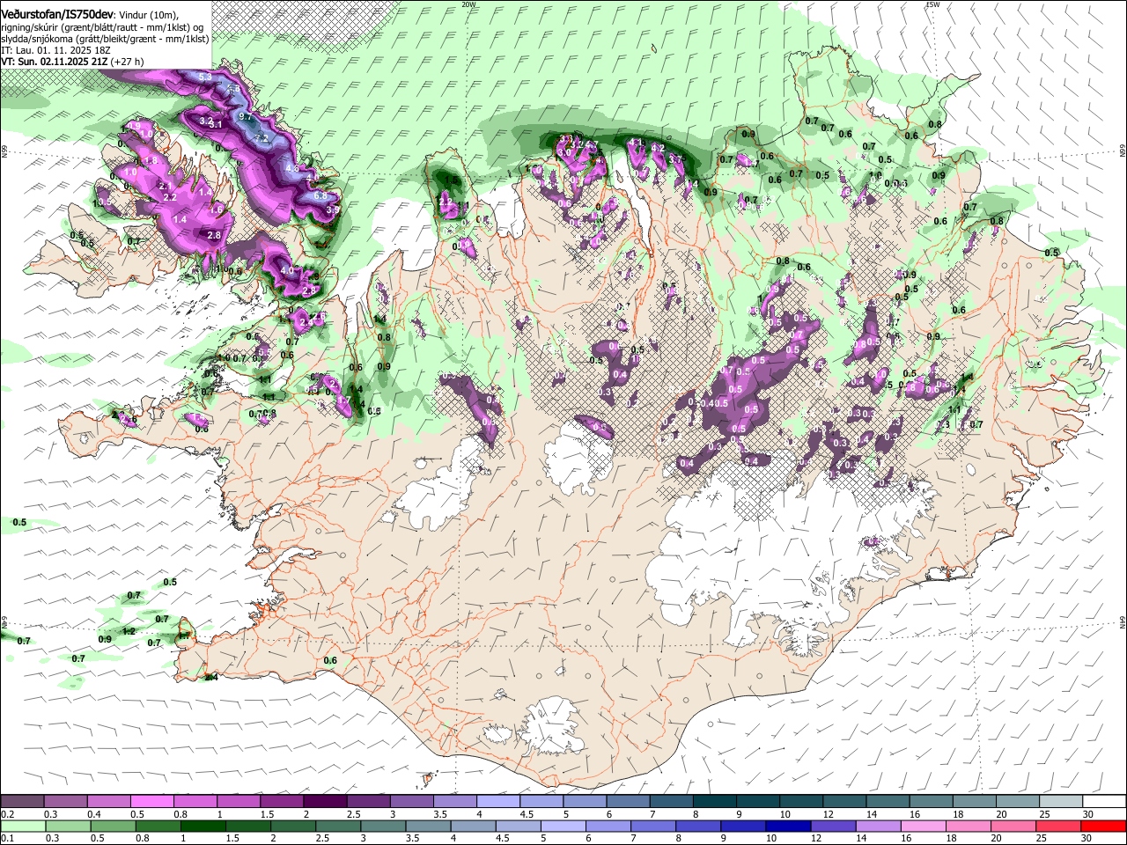Click the 15W longitude label at top
Screen dimensions: 1127x845
coord(932,4)
